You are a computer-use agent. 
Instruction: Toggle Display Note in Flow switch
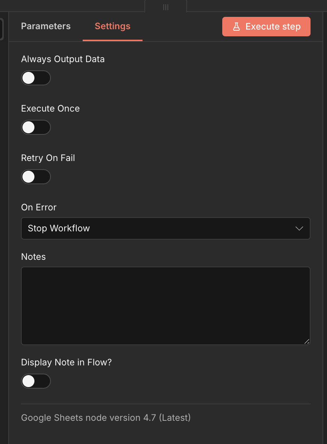pos(36,381)
